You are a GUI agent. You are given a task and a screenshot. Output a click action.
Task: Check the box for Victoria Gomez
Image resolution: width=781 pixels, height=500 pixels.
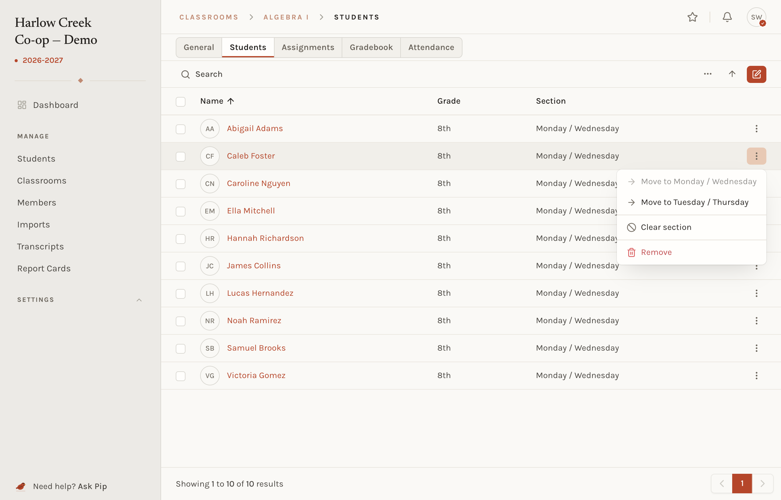tap(181, 376)
